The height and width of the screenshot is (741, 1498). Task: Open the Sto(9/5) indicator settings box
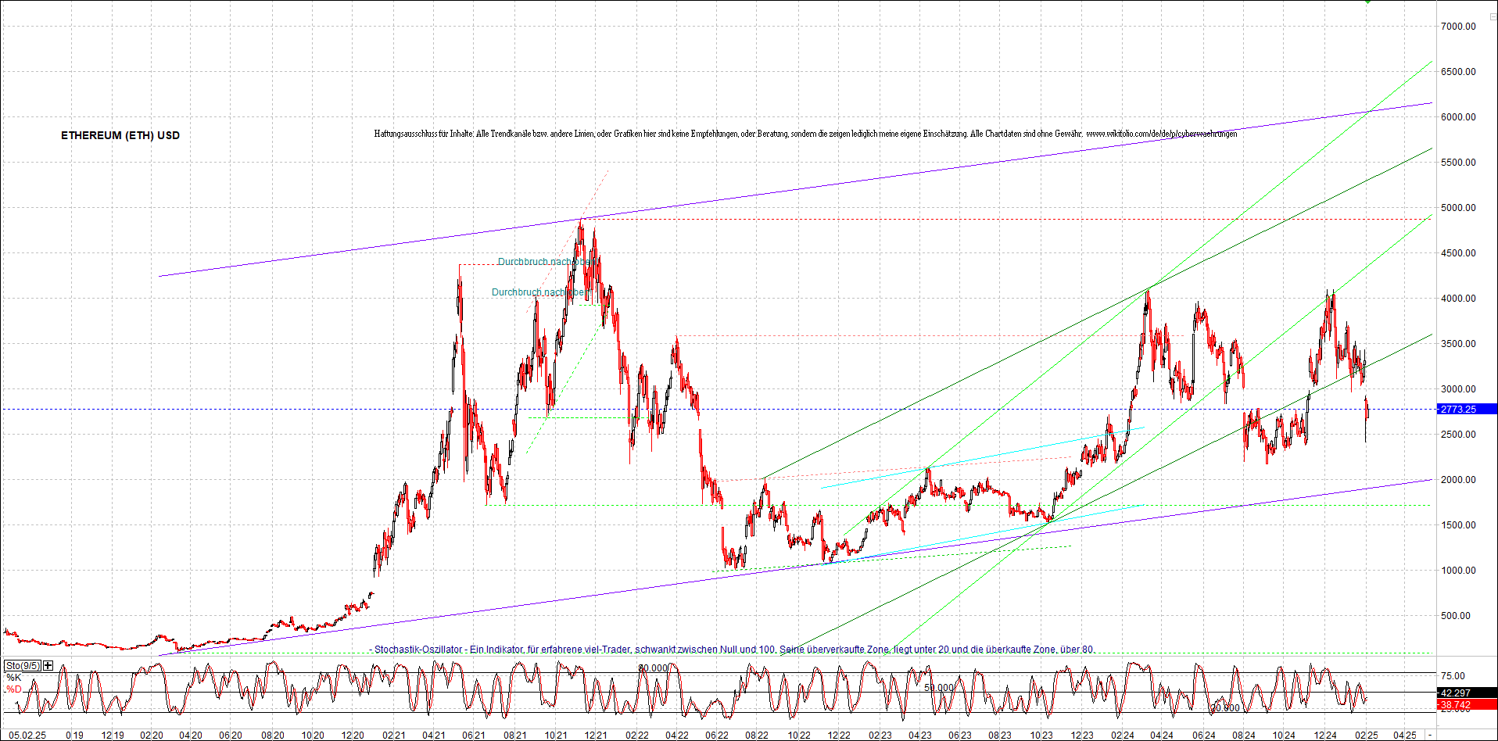(22, 665)
